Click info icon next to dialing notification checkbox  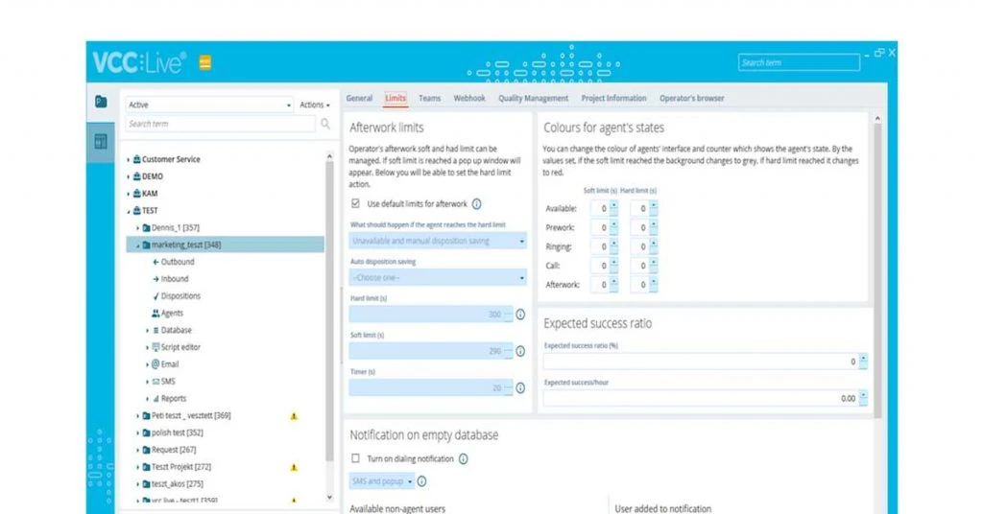[x=464, y=459]
